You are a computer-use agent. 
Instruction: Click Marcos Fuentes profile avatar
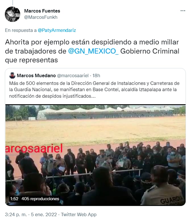pos(13,14)
